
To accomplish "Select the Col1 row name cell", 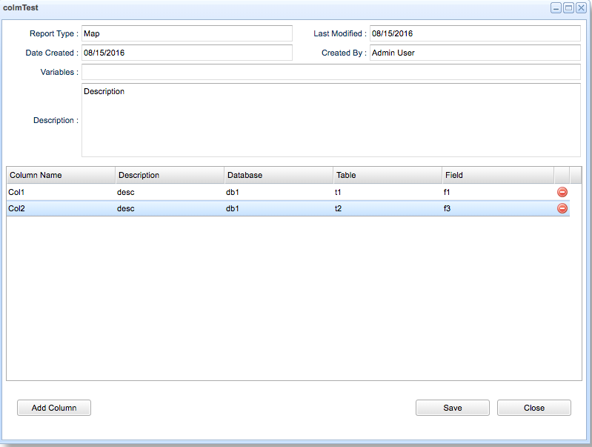I will (61, 192).
